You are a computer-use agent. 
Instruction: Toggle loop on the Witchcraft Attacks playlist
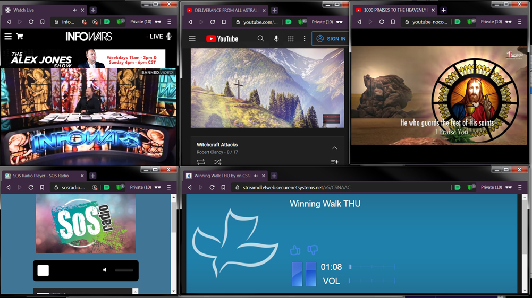click(x=201, y=162)
